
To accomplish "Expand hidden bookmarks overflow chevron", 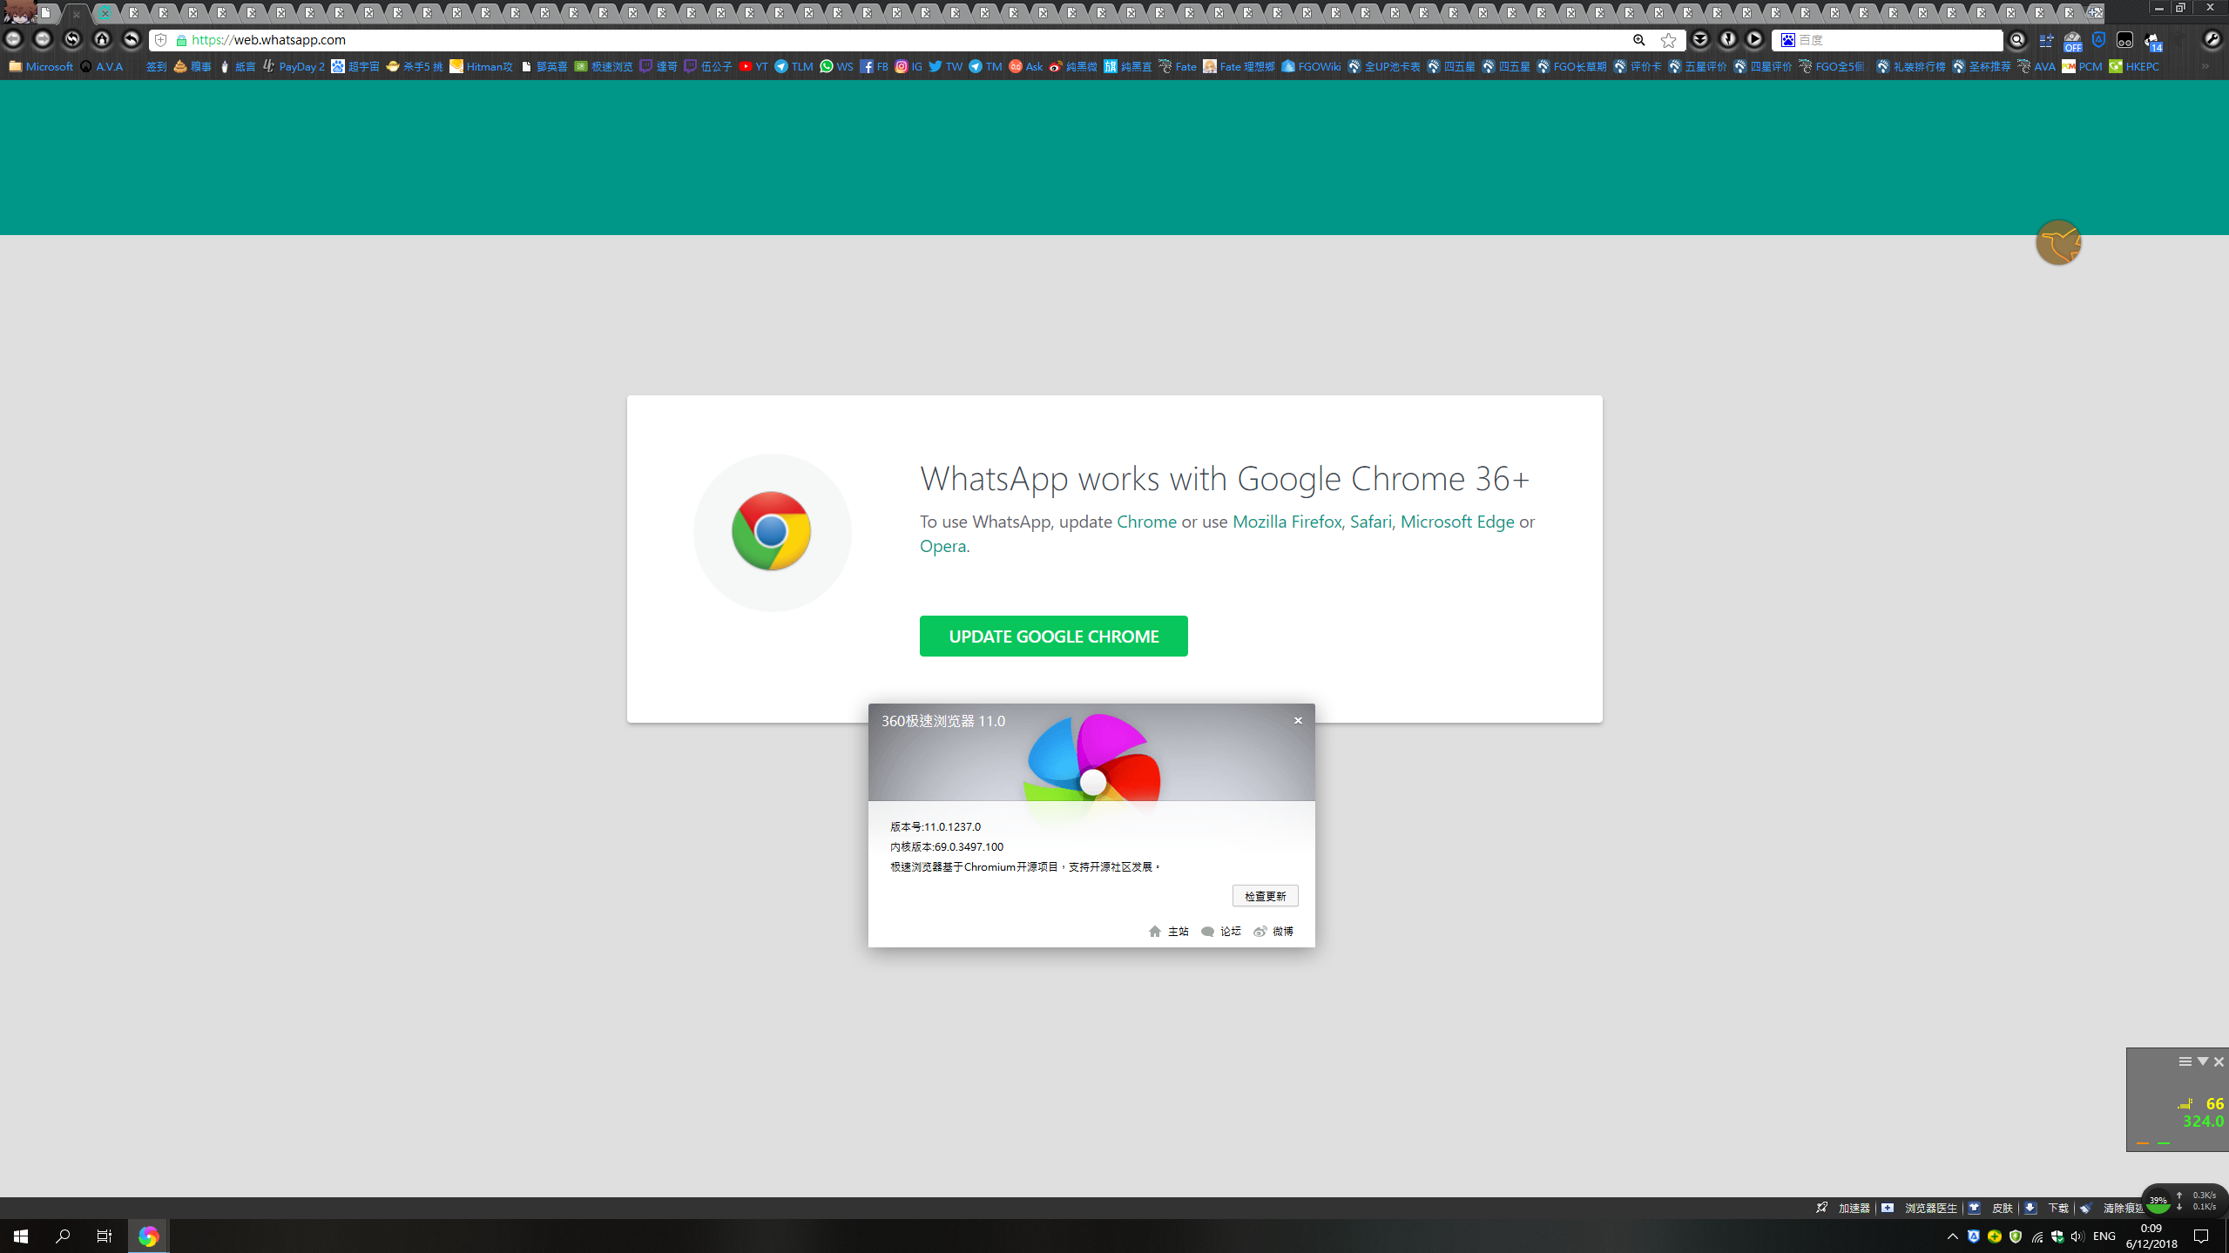I will tap(2205, 66).
